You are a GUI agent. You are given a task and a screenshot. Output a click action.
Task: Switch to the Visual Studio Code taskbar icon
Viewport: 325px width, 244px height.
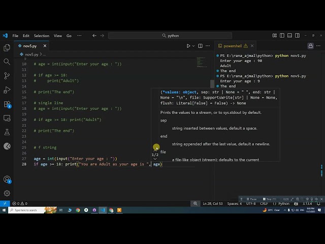(103, 210)
